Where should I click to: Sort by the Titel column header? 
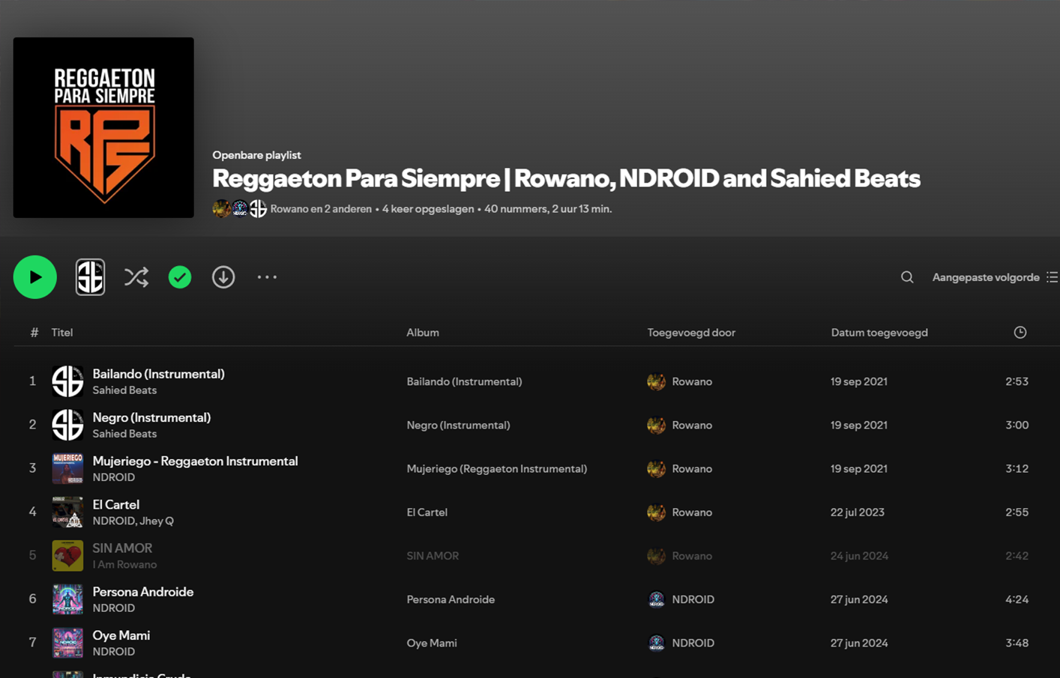point(62,333)
